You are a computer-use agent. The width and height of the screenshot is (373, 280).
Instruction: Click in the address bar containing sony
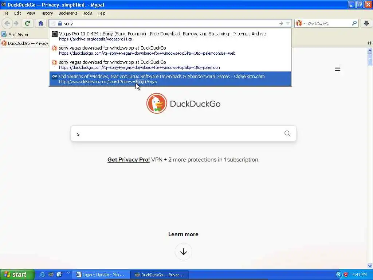click(170, 24)
